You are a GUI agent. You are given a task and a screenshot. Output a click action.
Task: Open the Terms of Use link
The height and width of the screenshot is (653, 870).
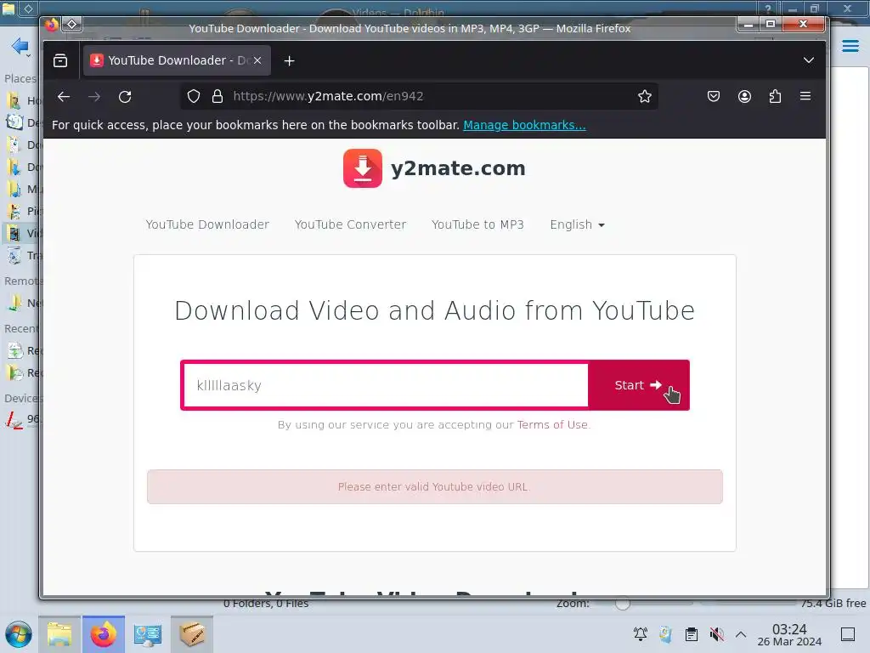[x=552, y=425]
